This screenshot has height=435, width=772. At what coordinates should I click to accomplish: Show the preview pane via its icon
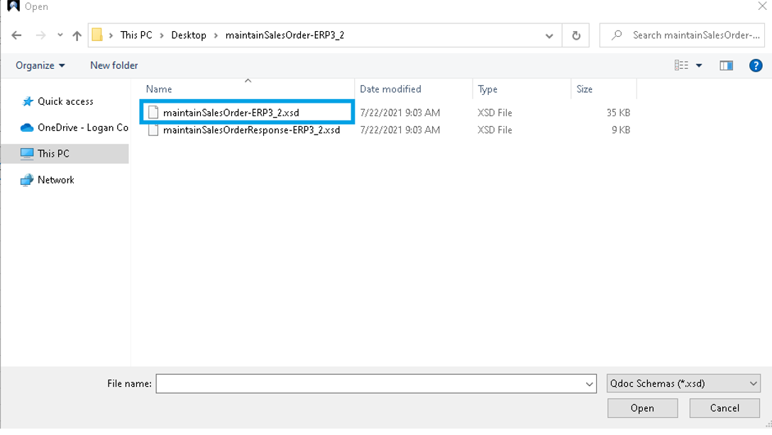pos(725,64)
